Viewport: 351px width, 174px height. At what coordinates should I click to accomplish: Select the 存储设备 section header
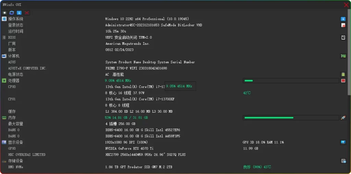click(16, 161)
